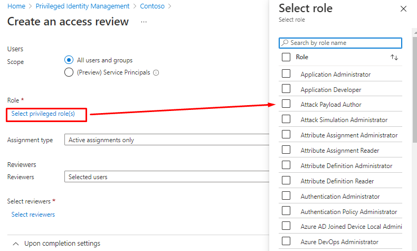Open the Assignment type dropdown
The width and height of the screenshot is (417, 251).
(x=166, y=140)
